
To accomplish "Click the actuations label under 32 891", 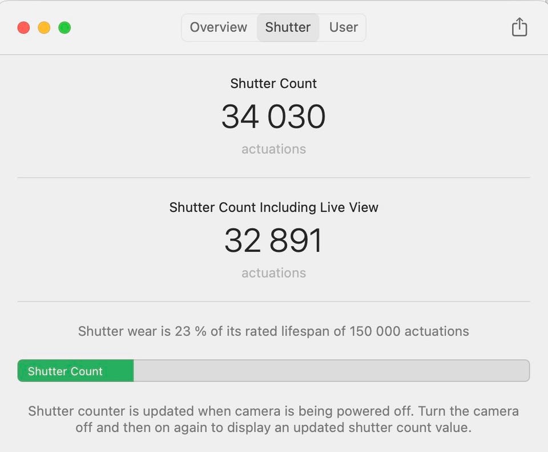I will pos(273,273).
